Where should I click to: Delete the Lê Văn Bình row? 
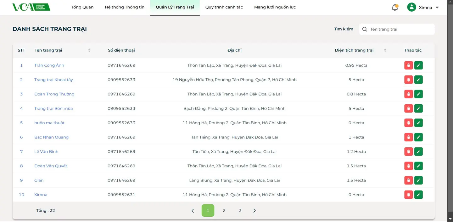pyautogui.click(x=408, y=152)
